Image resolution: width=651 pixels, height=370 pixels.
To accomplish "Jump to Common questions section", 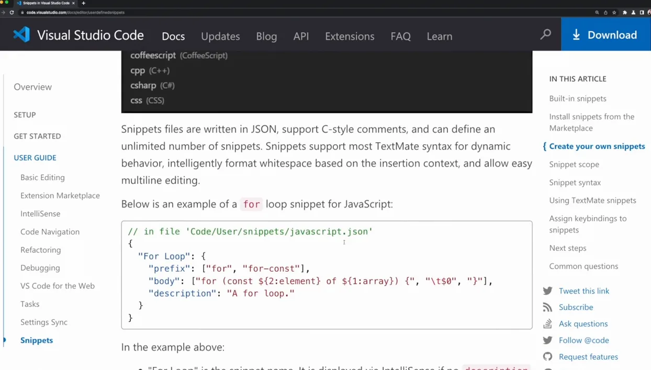I will click(x=583, y=266).
